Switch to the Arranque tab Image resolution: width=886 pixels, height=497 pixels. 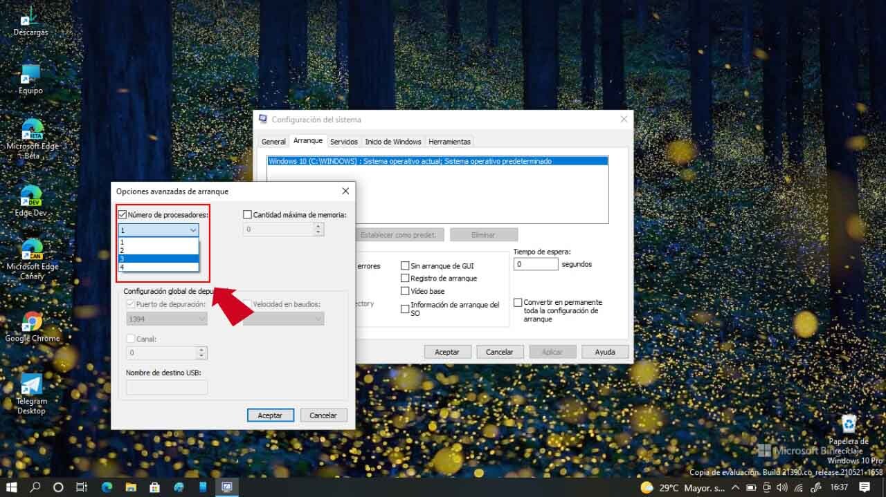click(308, 140)
